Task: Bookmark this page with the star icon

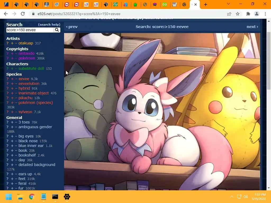Action: coord(238,14)
